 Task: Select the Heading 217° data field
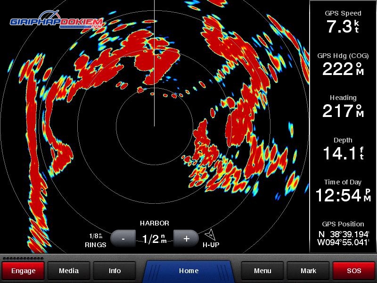pyautogui.click(x=343, y=107)
